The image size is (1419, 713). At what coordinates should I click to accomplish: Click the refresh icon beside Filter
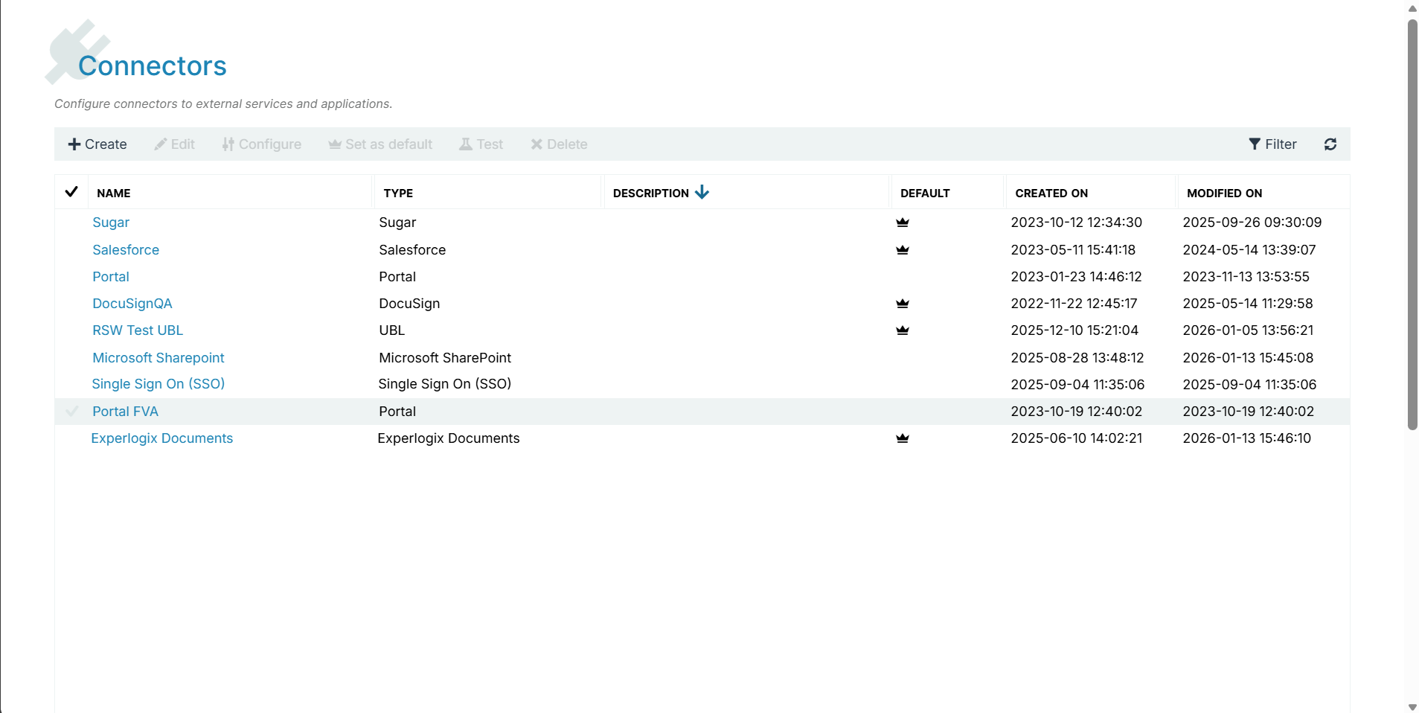(1330, 144)
